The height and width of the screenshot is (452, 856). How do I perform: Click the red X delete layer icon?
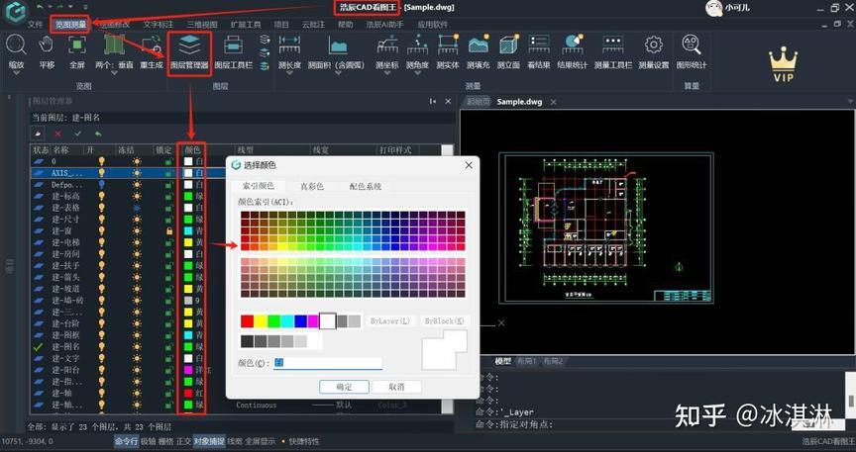pyautogui.click(x=57, y=134)
